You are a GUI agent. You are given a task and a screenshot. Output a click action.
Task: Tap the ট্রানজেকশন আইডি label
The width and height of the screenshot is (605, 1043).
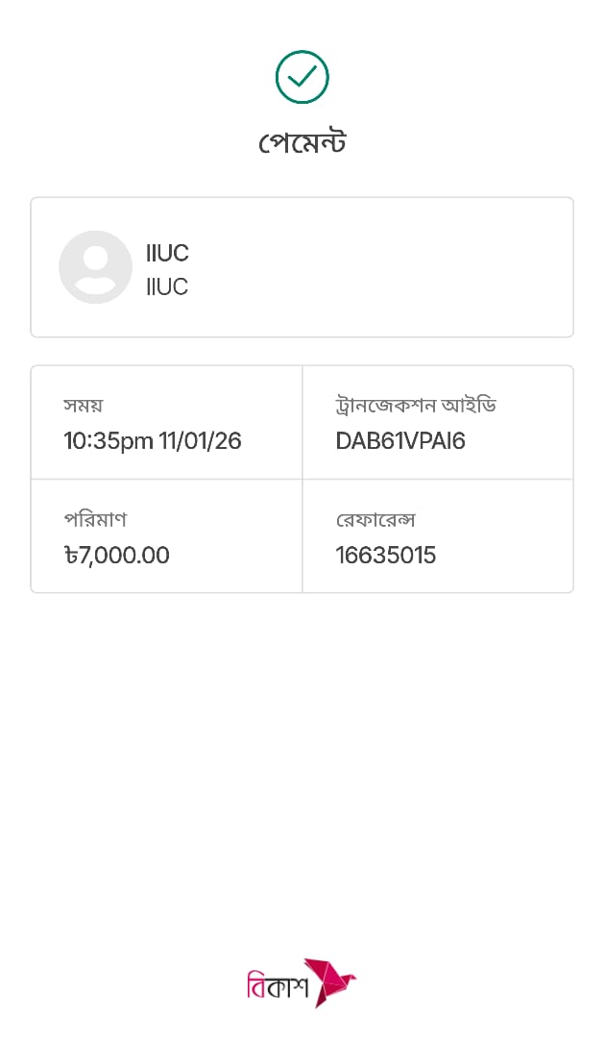coord(415,405)
